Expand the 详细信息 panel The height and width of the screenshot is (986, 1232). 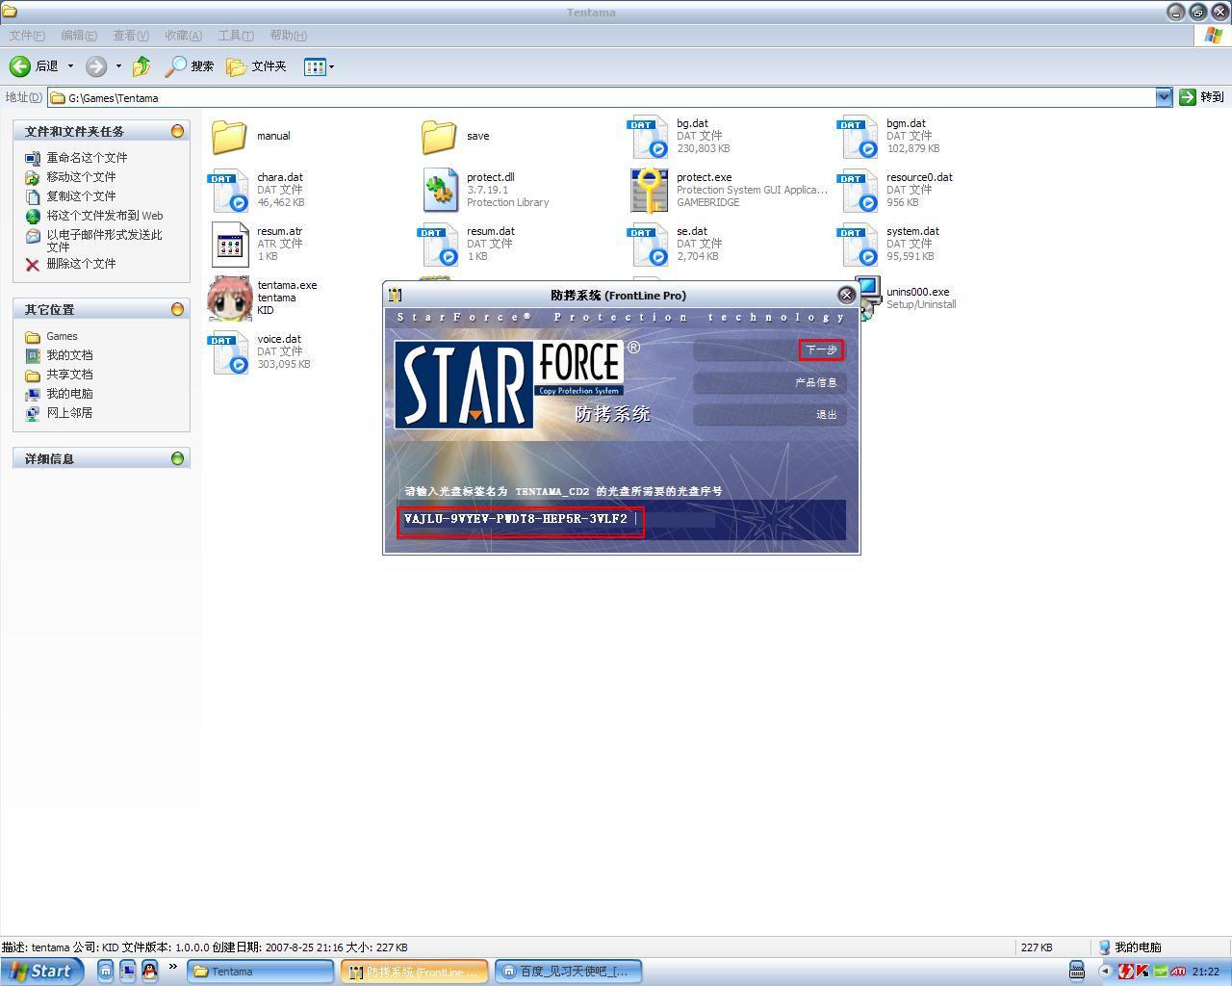[177, 458]
